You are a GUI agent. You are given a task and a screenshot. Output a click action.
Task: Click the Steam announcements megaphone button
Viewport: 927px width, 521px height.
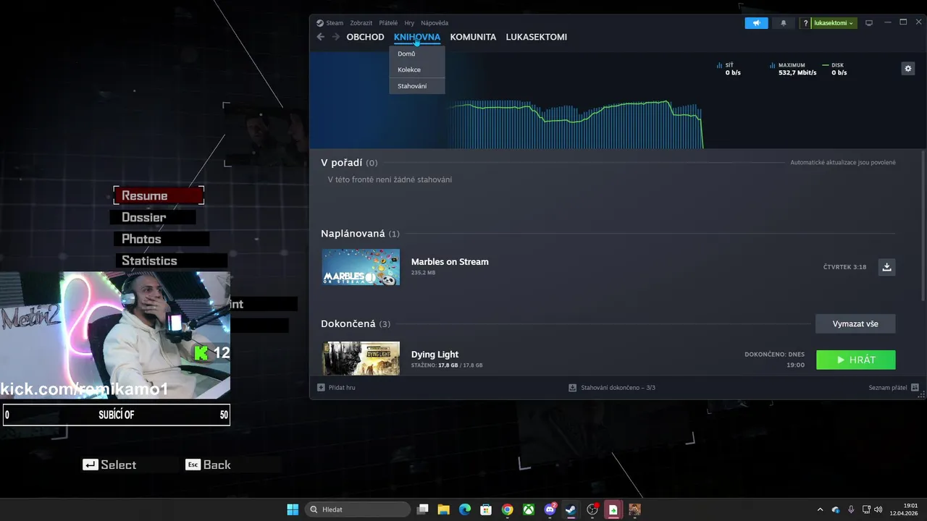756,23
